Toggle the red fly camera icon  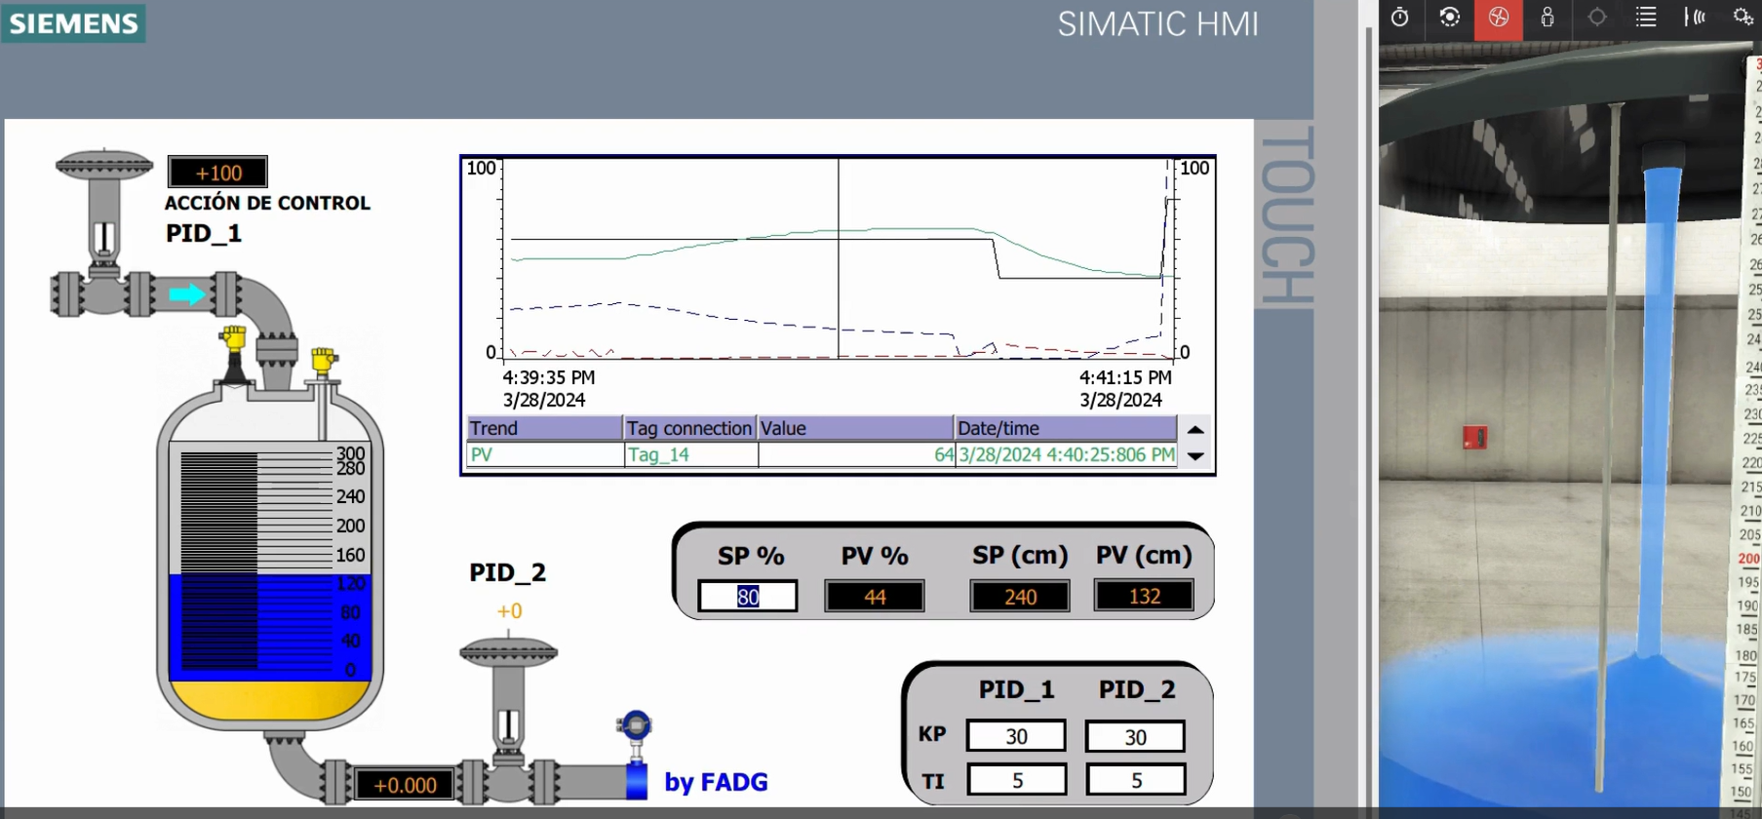(1498, 18)
